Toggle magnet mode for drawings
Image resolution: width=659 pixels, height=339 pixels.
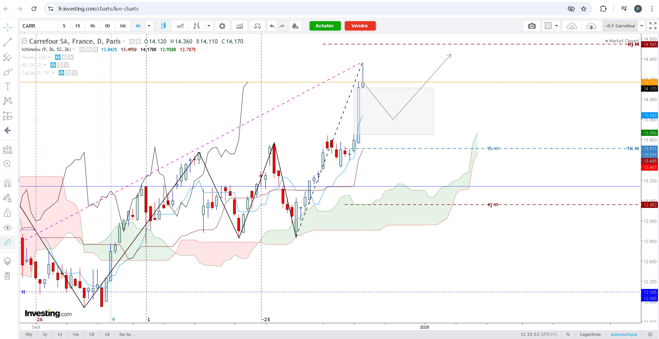click(8, 183)
